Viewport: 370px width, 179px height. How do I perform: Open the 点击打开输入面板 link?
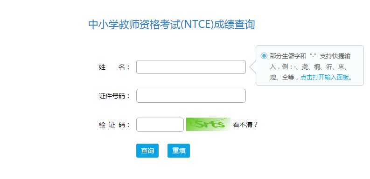click(x=324, y=78)
